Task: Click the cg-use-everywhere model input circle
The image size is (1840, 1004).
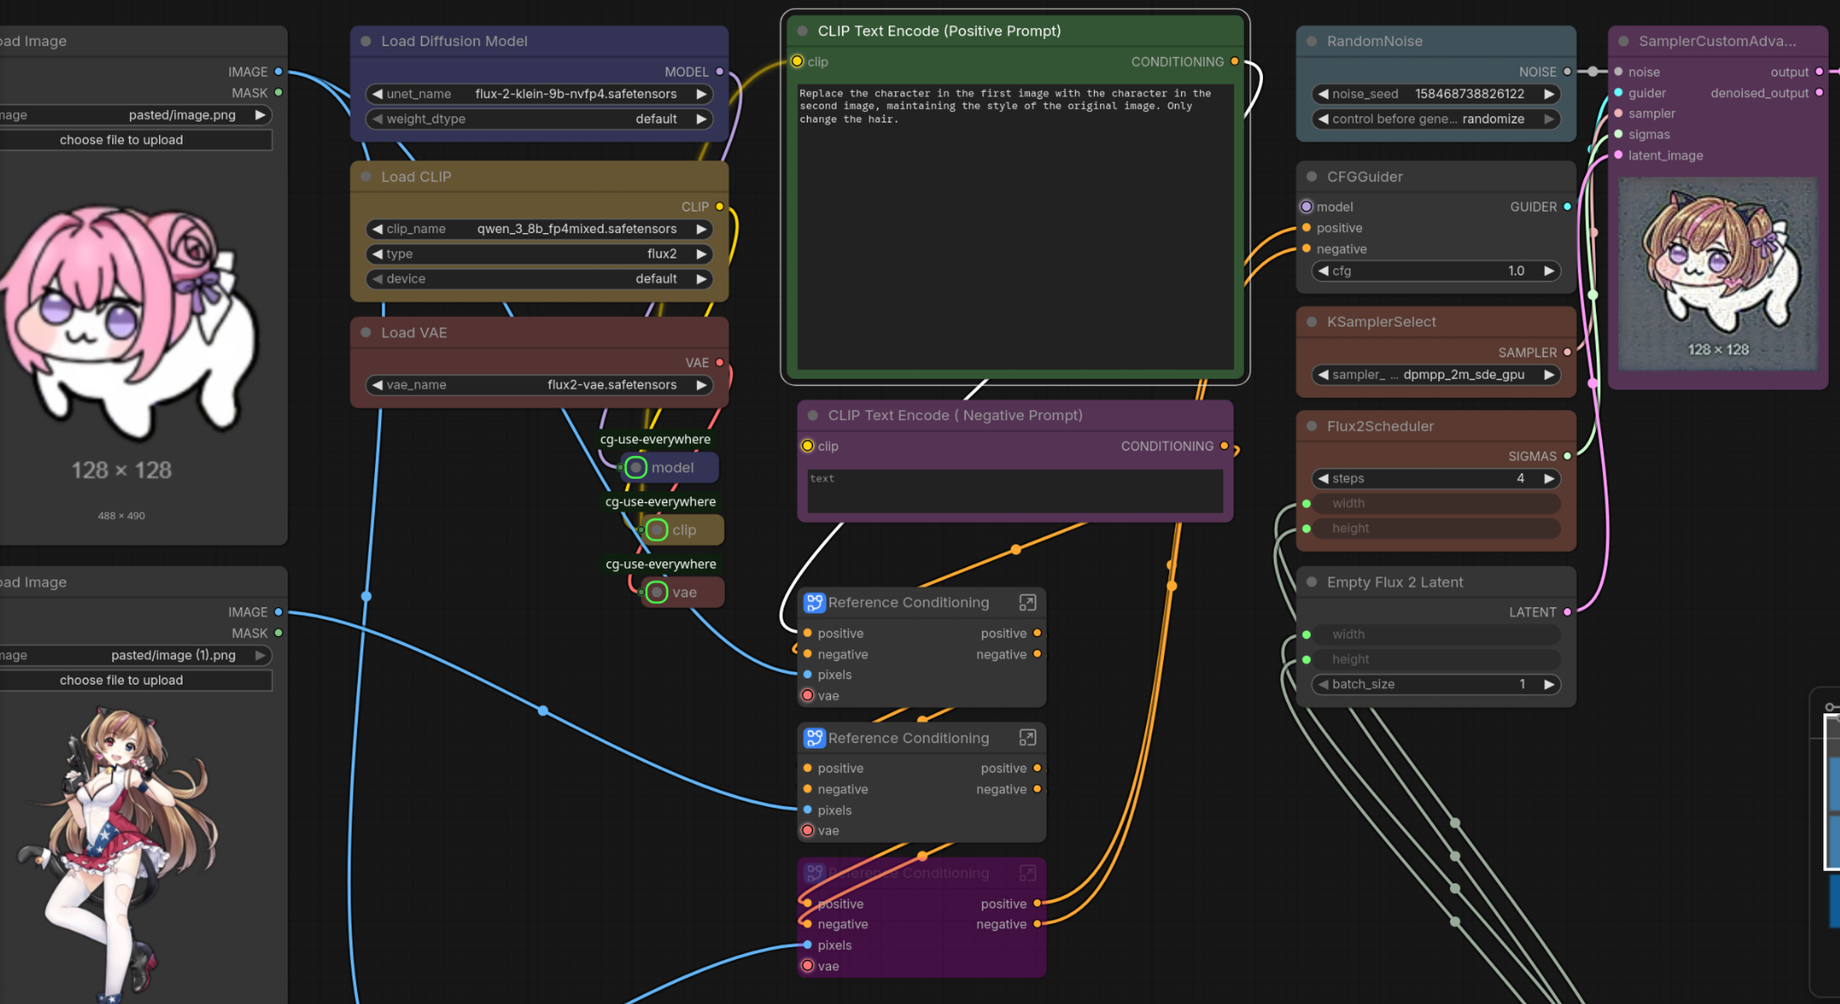Action: pos(635,468)
